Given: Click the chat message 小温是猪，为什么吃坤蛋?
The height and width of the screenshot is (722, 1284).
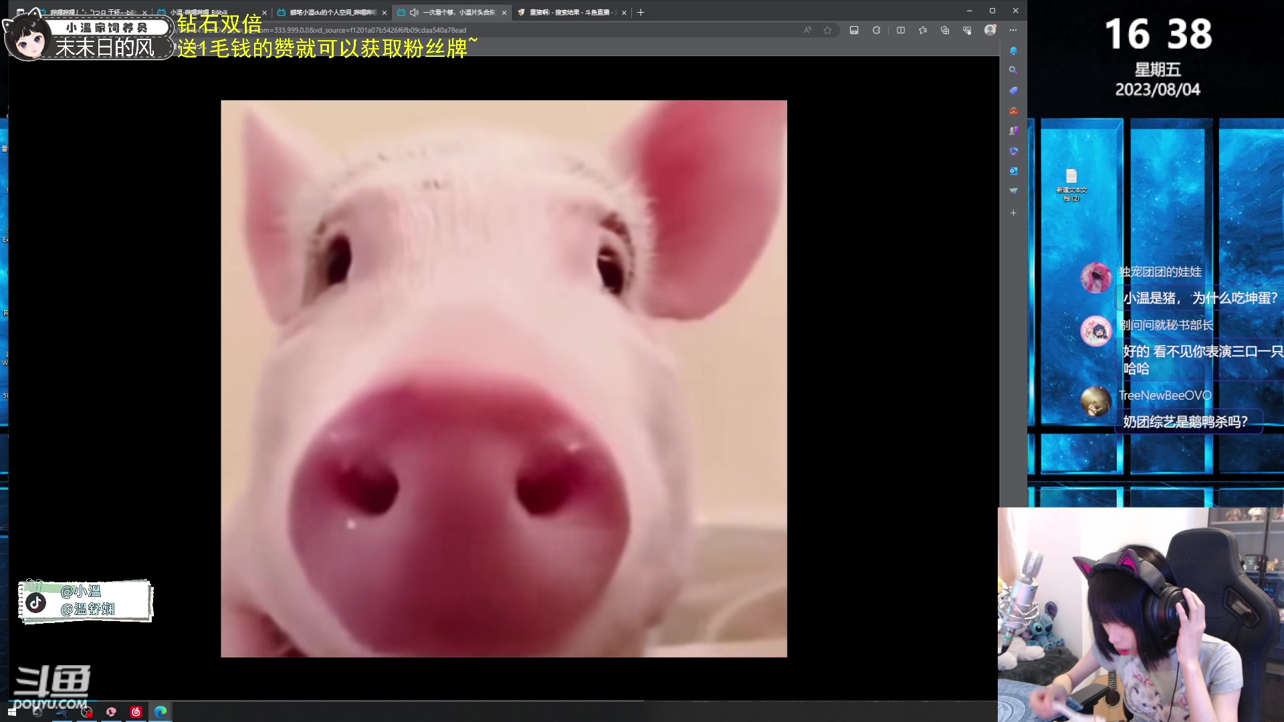Looking at the screenshot, I should click(x=1200, y=298).
